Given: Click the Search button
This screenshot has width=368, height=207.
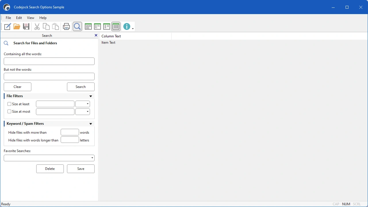Looking at the screenshot, I should [x=81, y=87].
